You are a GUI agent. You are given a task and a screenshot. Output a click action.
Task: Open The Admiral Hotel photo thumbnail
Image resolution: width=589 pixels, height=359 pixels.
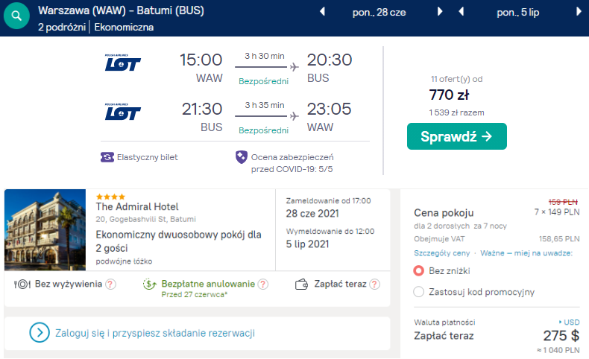(45, 229)
